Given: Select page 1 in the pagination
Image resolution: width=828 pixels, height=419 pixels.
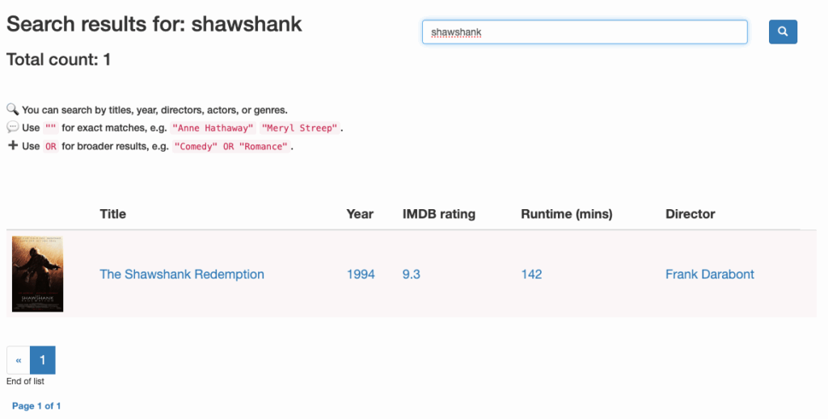Looking at the screenshot, I should click(x=43, y=360).
